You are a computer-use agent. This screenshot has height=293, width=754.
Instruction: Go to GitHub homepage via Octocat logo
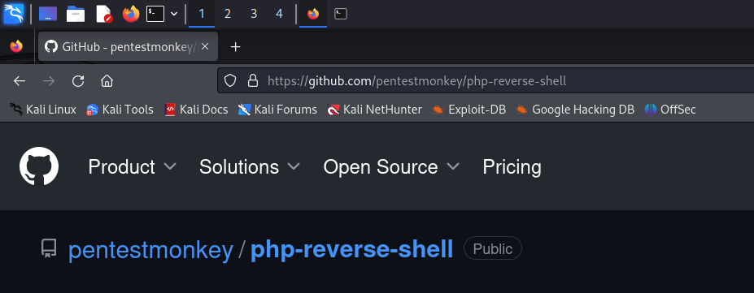click(39, 166)
